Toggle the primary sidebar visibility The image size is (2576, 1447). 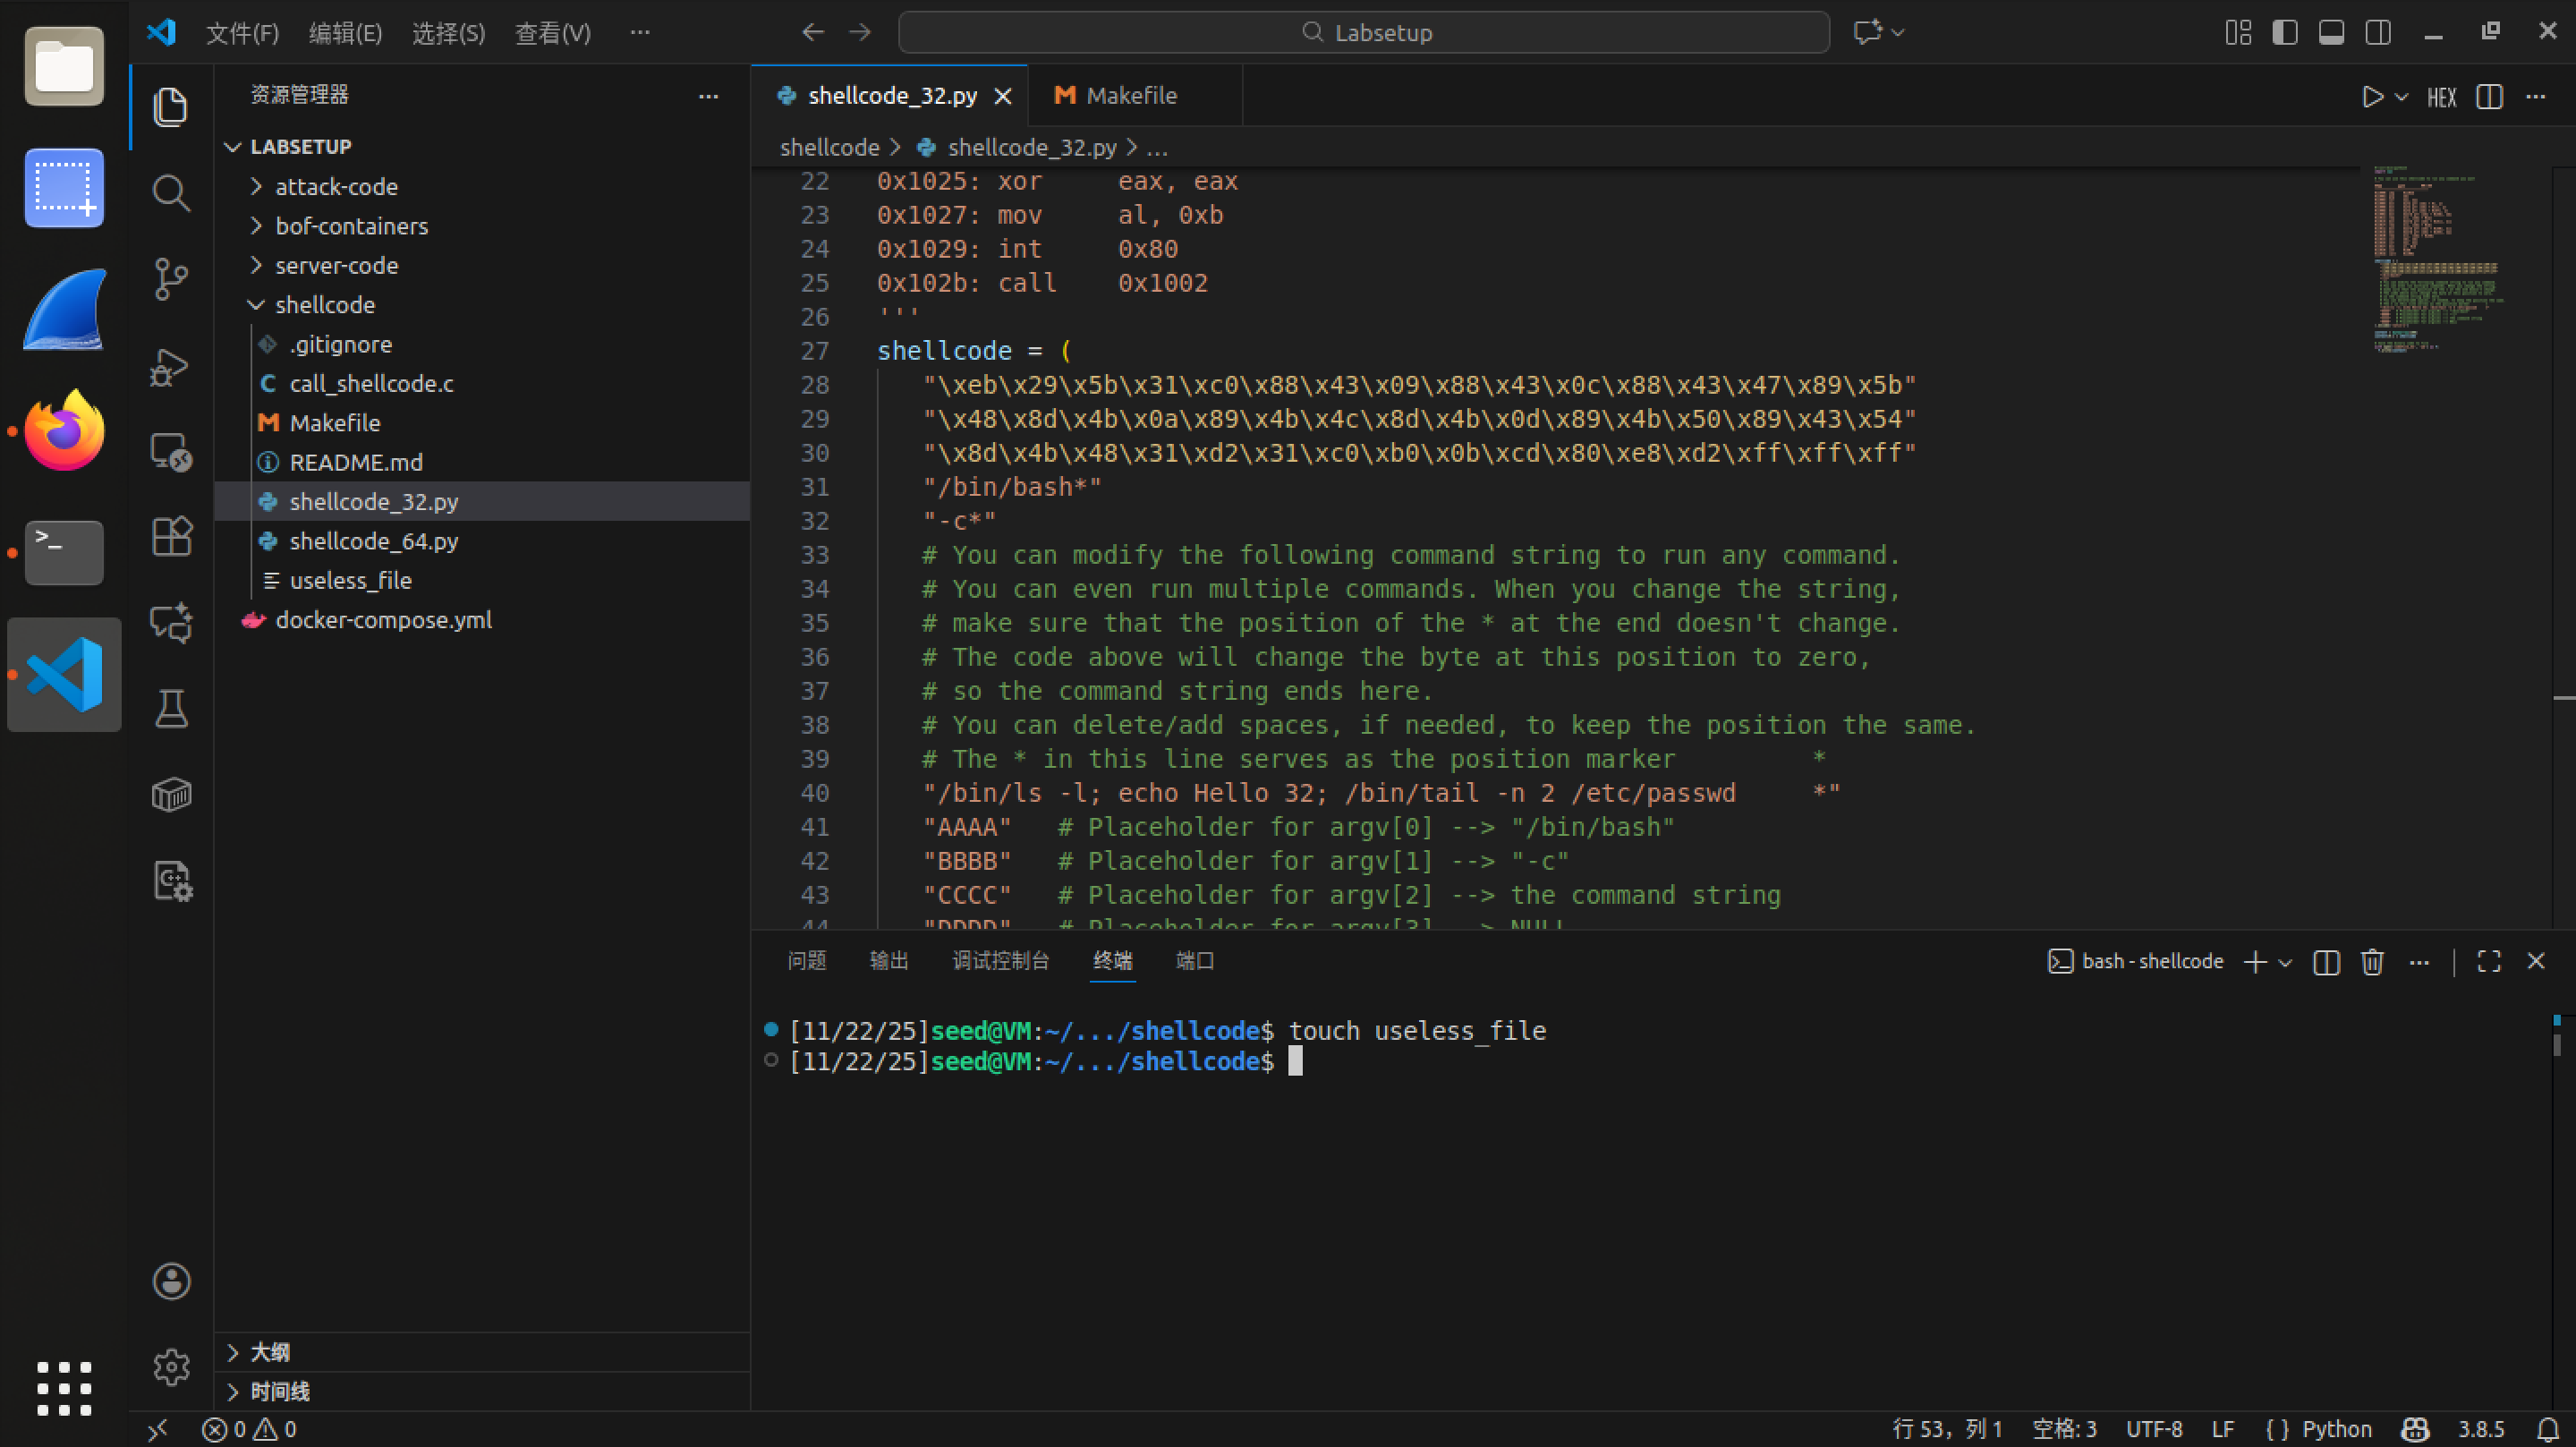tap(2285, 32)
